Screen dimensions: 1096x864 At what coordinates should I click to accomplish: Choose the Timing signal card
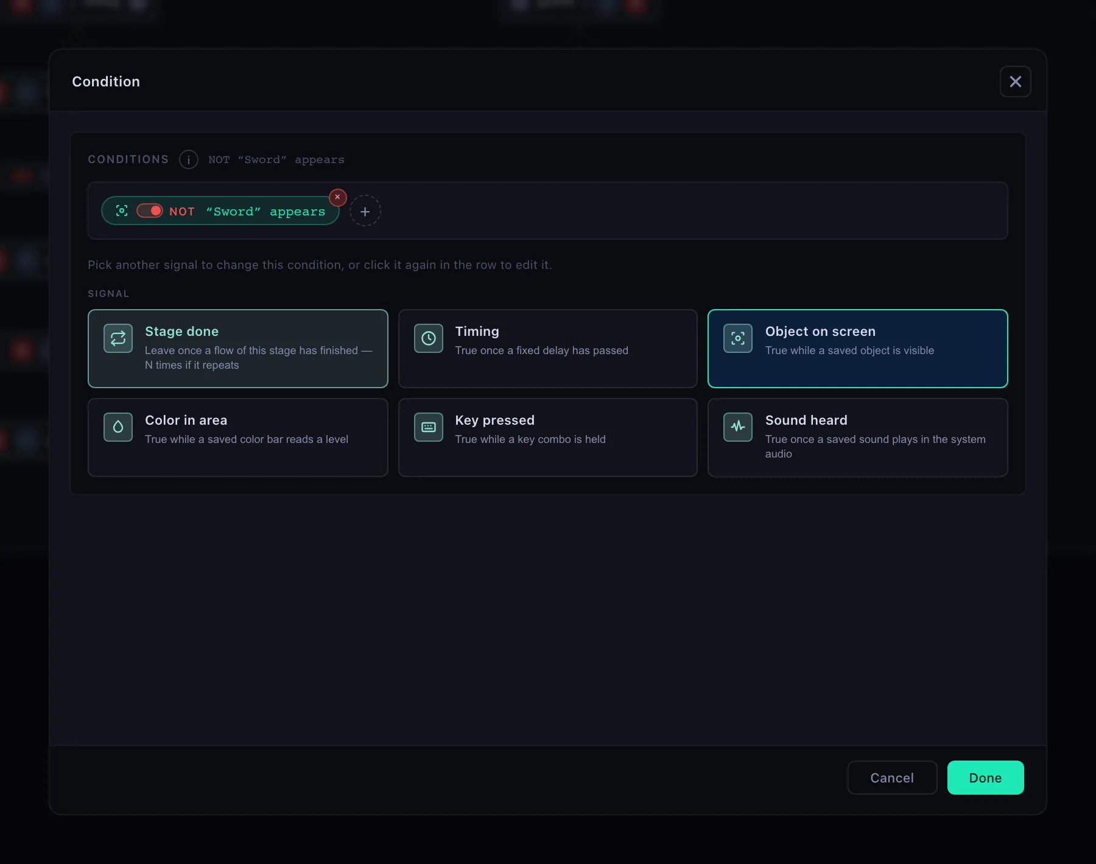click(547, 349)
